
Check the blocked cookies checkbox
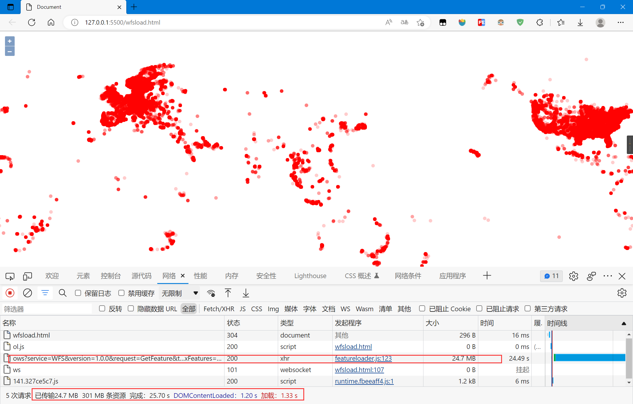coord(422,309)
